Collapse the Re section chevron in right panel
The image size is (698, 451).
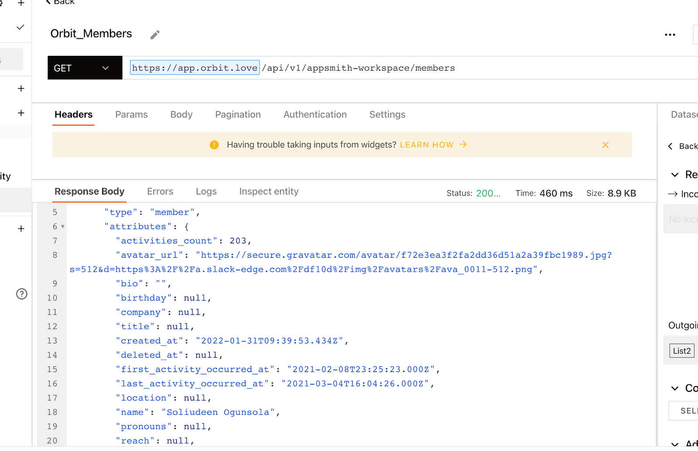coord(675,175)
